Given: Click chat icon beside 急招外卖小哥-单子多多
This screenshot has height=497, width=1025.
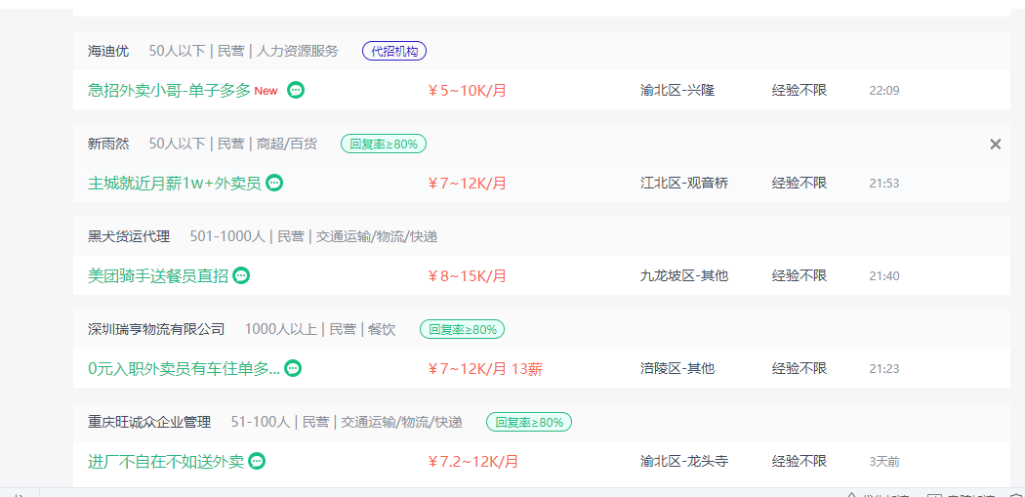Looking at the screenshot, I should click(296, 90).
